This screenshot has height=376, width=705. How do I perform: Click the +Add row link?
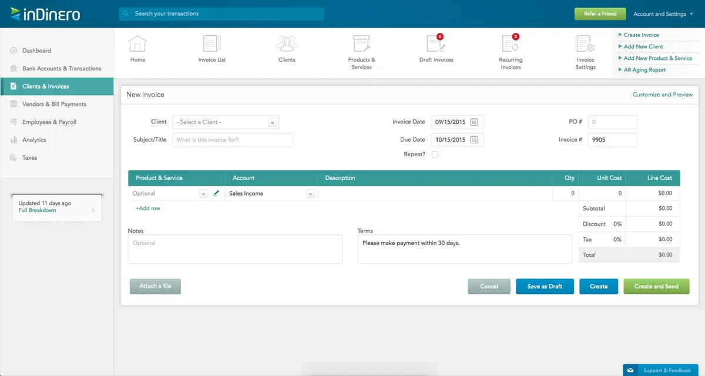tap(148, 208)
